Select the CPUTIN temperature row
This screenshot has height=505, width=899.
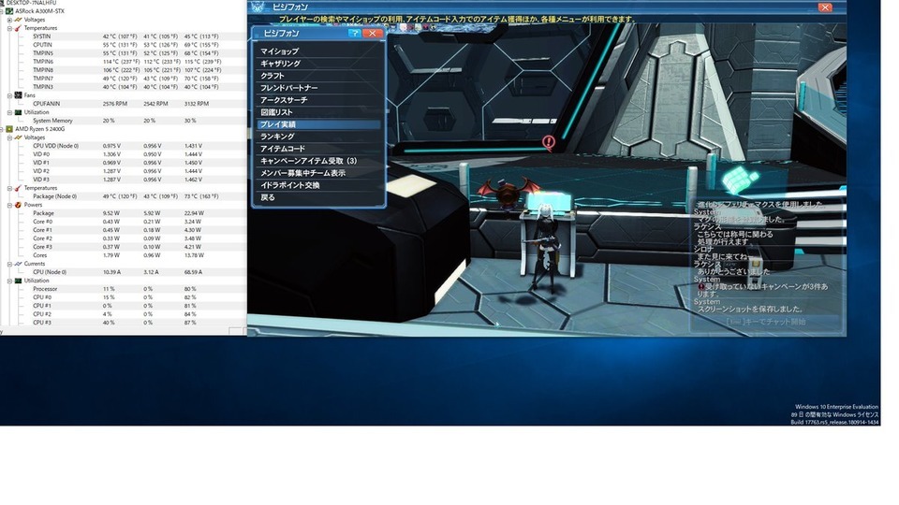click(124, 45)
